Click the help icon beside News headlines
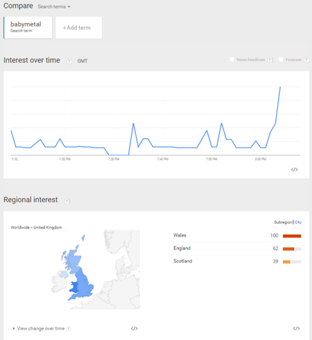 point(270,60)
